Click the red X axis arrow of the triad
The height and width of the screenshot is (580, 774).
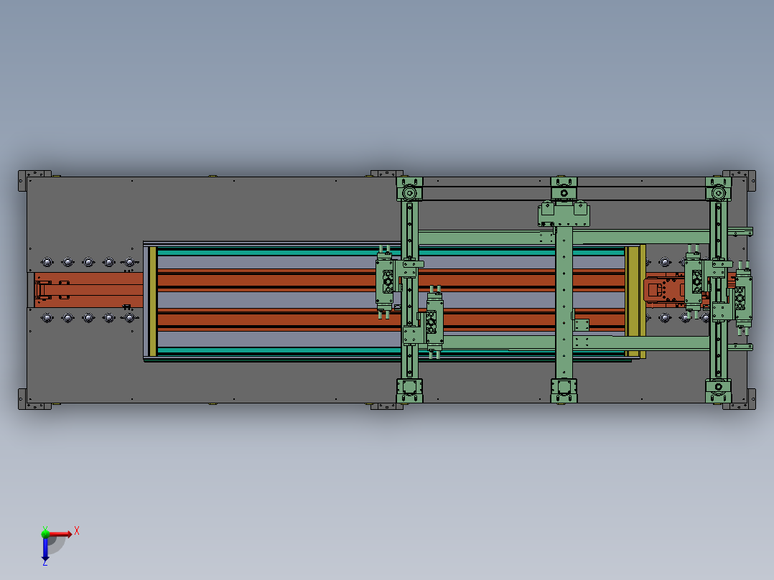tap(61, 533)
